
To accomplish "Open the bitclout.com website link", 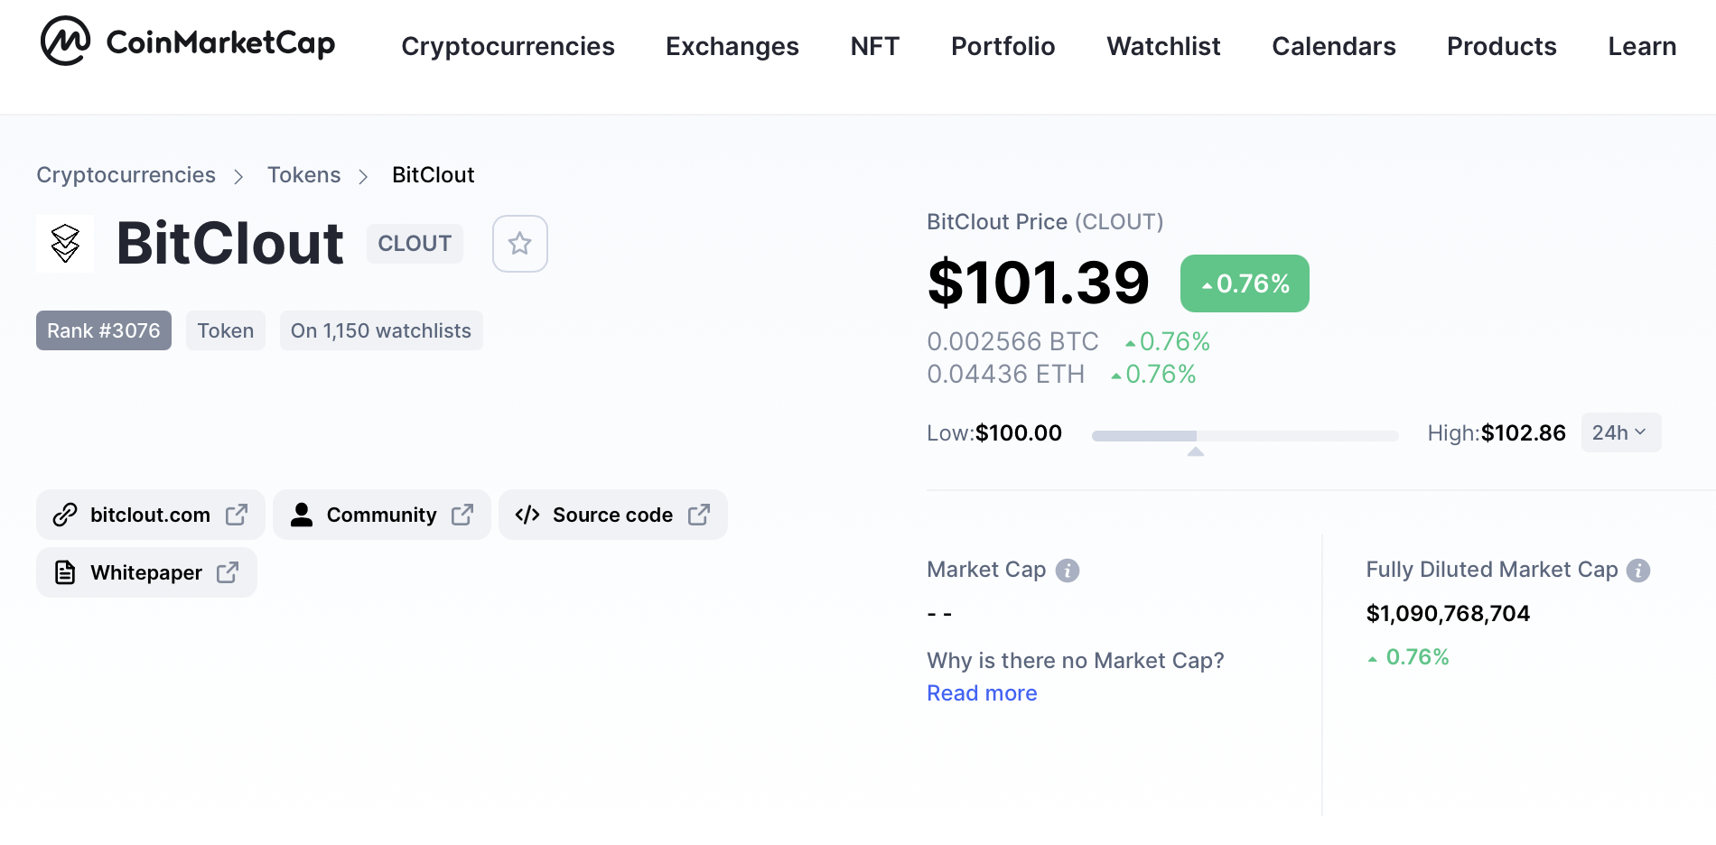I will click(x=151, y=515).
